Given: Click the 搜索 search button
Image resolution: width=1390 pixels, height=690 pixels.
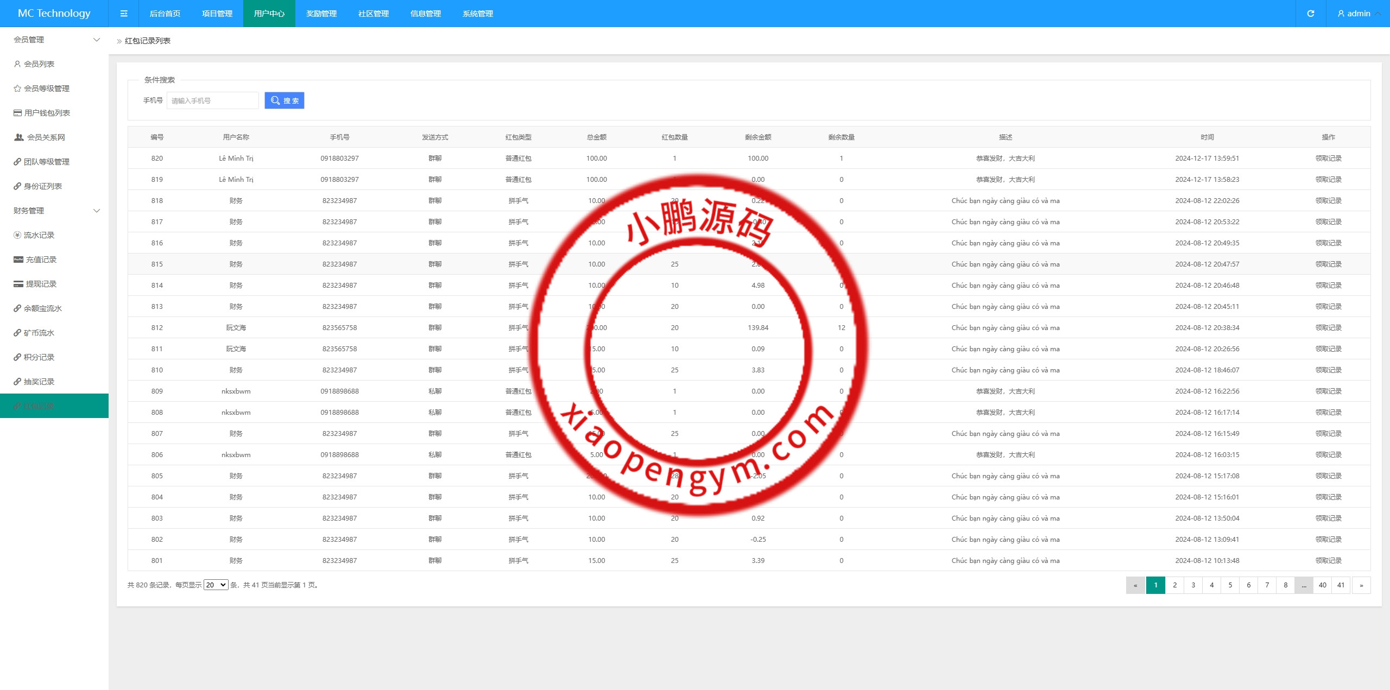Looking at the screenshot, I should [x=284, y=100].
